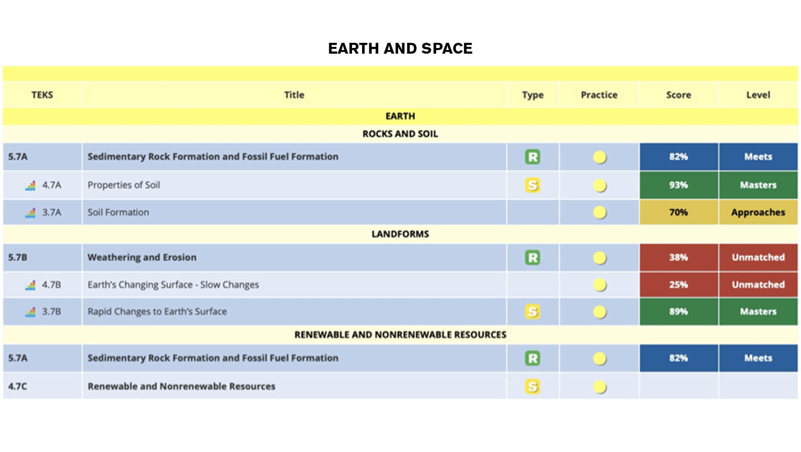Screen dimensions: 801x452
Task: Click the yellow S icon for Rapid Changes to Earth's Surface
Action: (x=532, y=312)
